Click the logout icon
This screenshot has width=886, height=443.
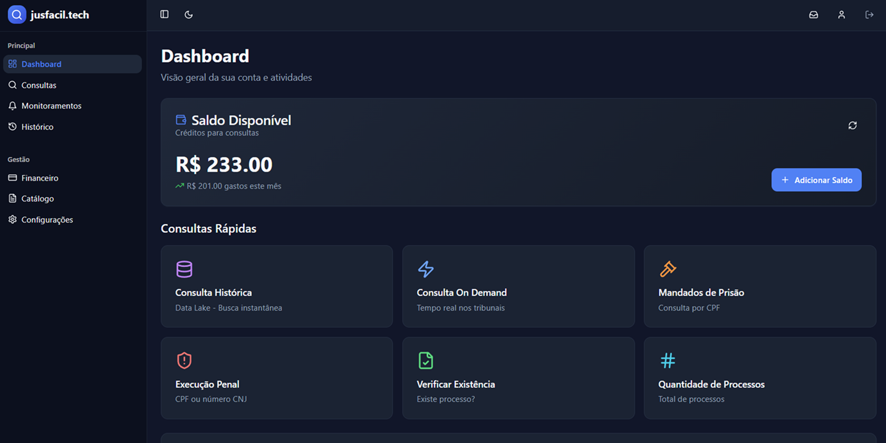[x=869, y=15]
